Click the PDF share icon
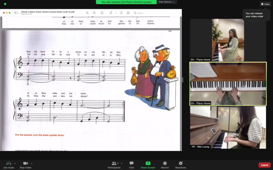The height and width of the screenshot is (170, 273). (102, 13)
